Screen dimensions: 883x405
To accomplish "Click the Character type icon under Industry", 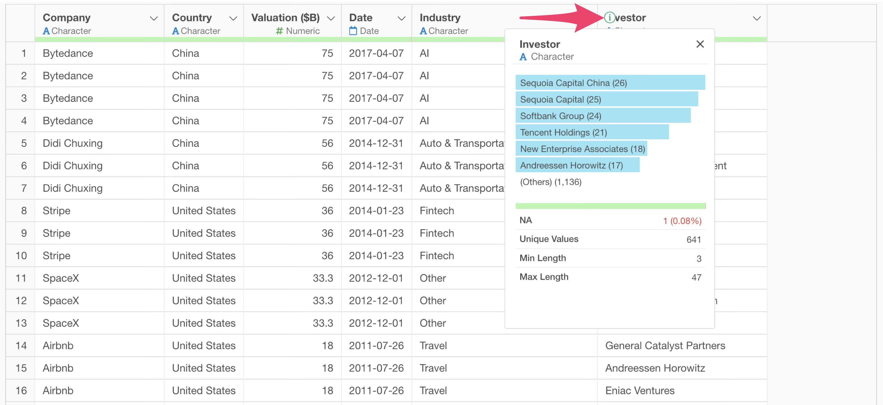I will (x=423, y=31).
